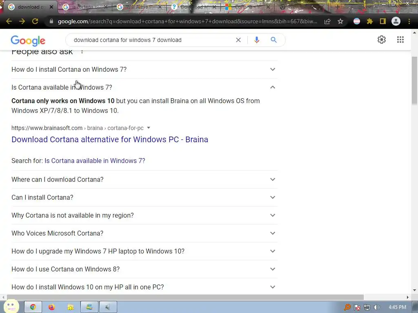Image resolution: width=418 pixels, height=313 pixels.
Task: Open a new browser tab
Action: pos(338,7)
